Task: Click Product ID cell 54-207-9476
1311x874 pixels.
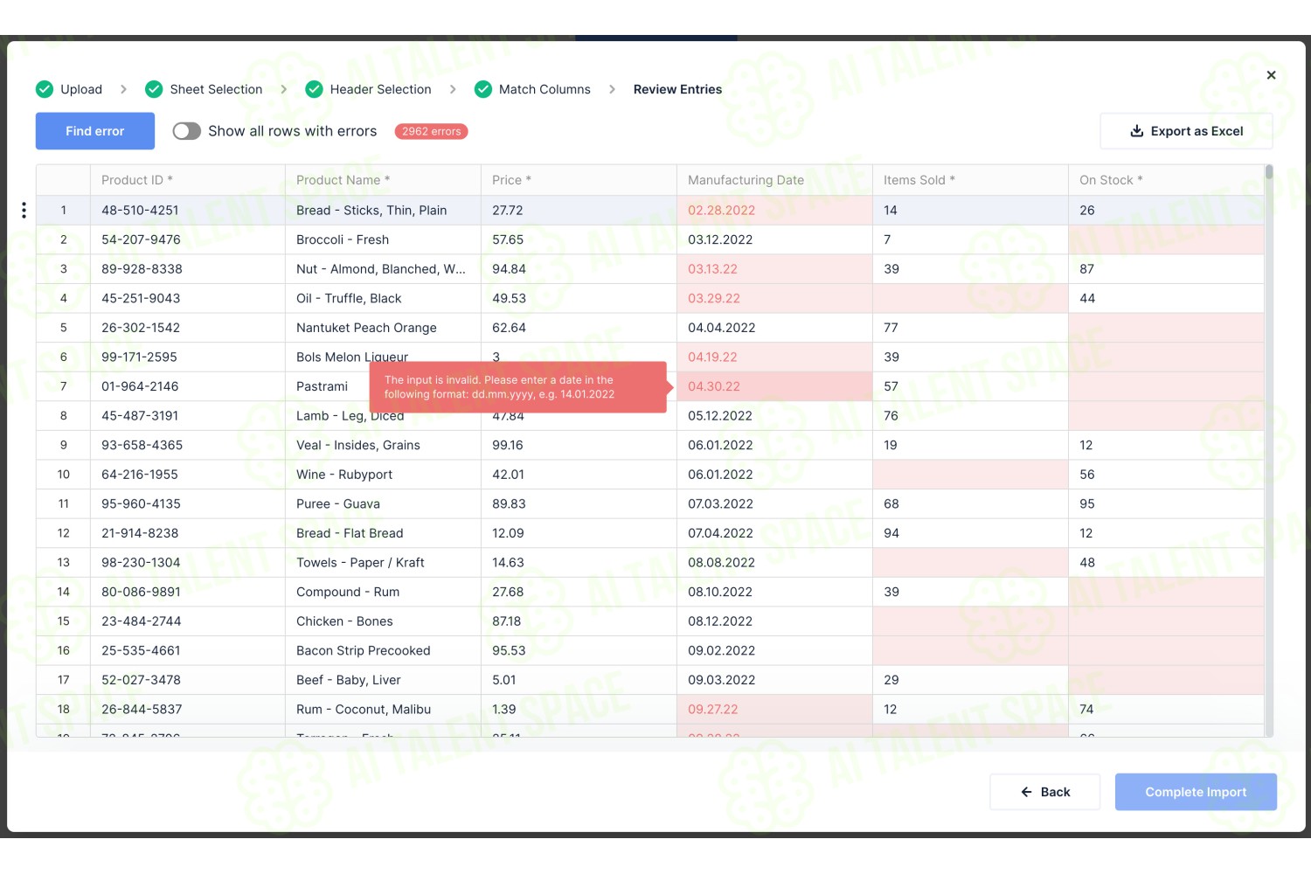Action: [x=188, y=239]
